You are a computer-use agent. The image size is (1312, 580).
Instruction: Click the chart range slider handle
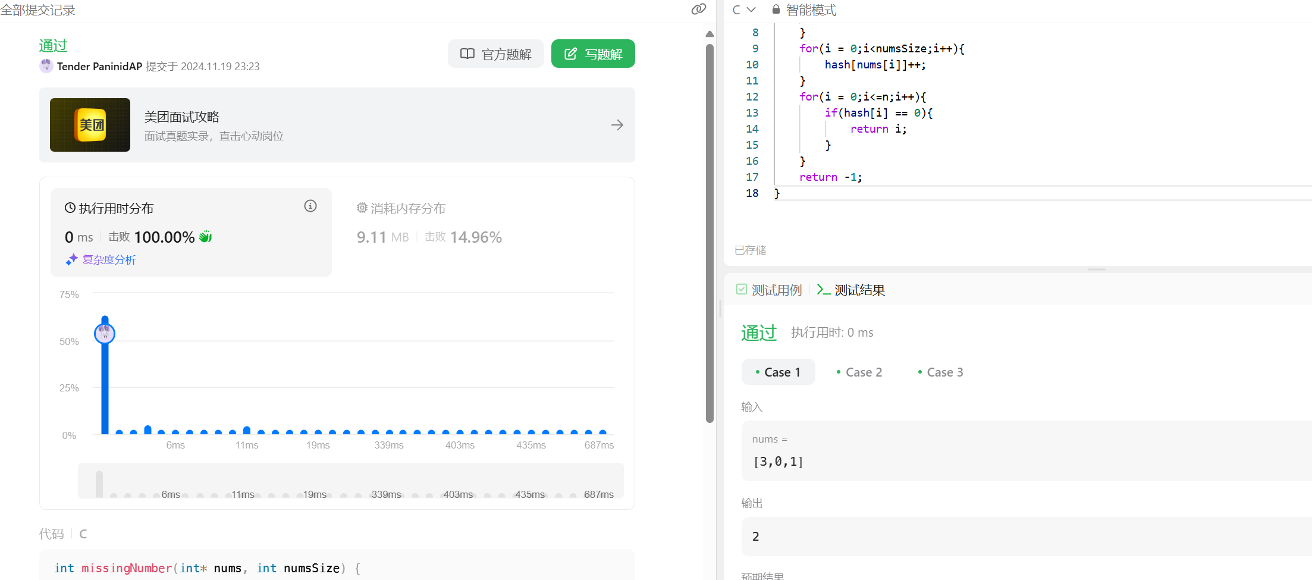pos(99,484)
